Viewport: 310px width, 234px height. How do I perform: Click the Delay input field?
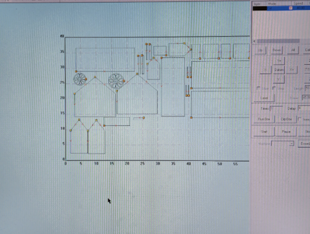point(304,108)
